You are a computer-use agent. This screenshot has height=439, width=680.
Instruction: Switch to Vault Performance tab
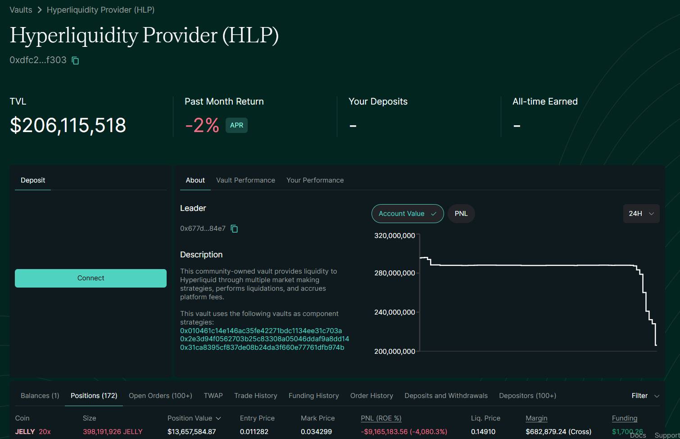tap(245, 180)
